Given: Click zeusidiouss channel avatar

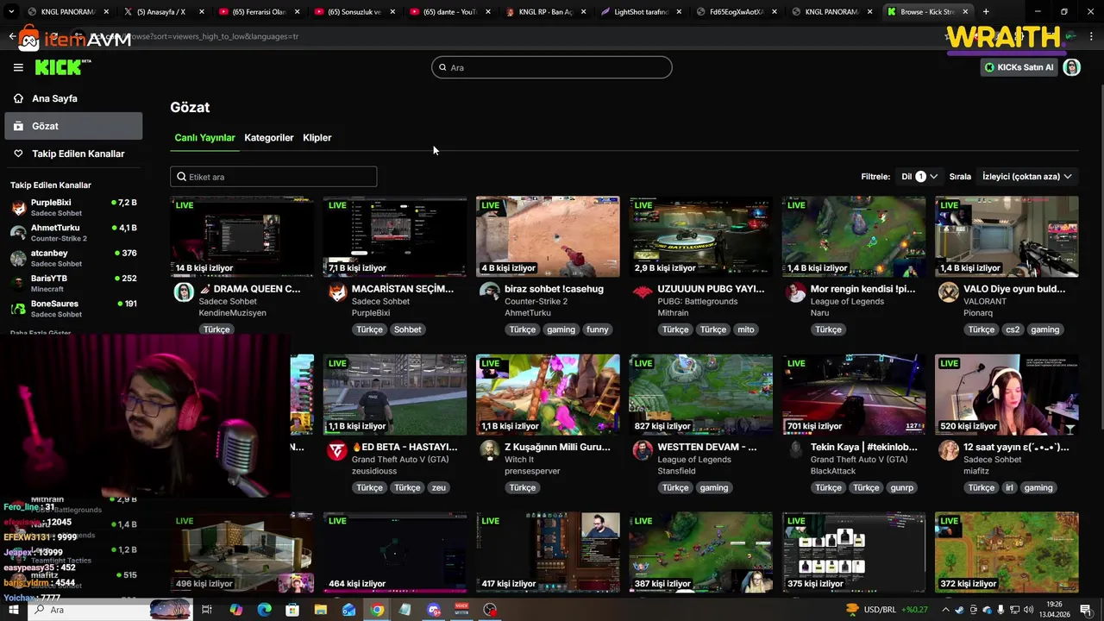Looking at the screenshot, I should pos(337,450).
